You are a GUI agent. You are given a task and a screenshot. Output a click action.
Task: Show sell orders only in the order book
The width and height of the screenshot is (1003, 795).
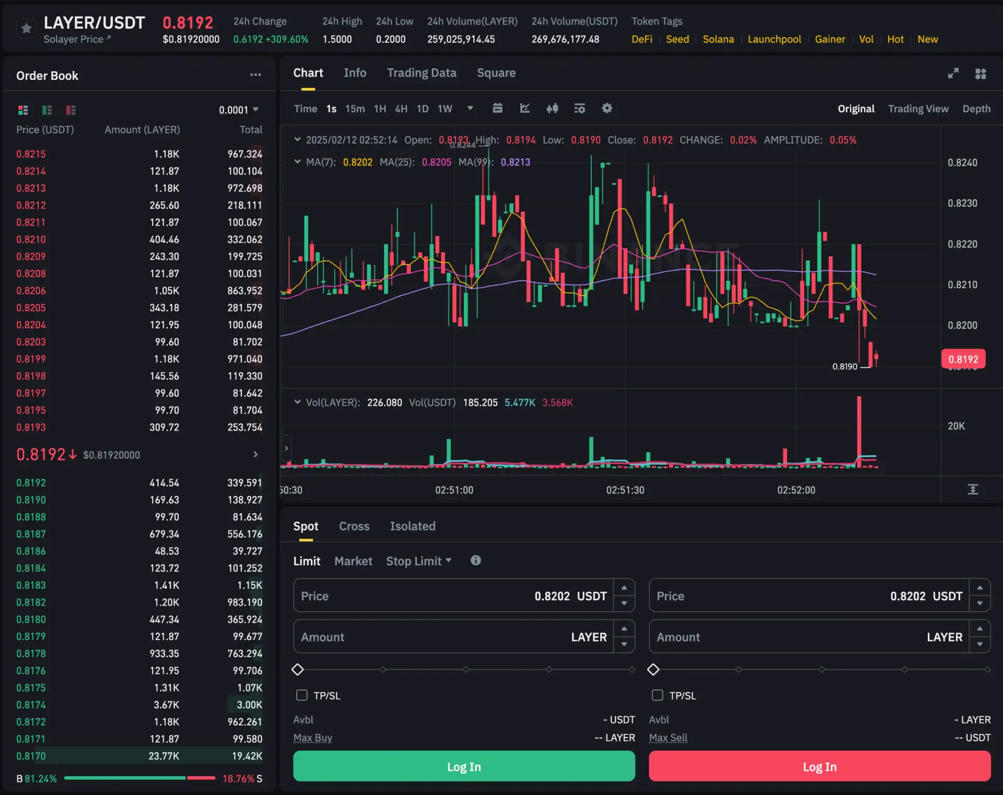pyautogui.click(x=71, y=110)
